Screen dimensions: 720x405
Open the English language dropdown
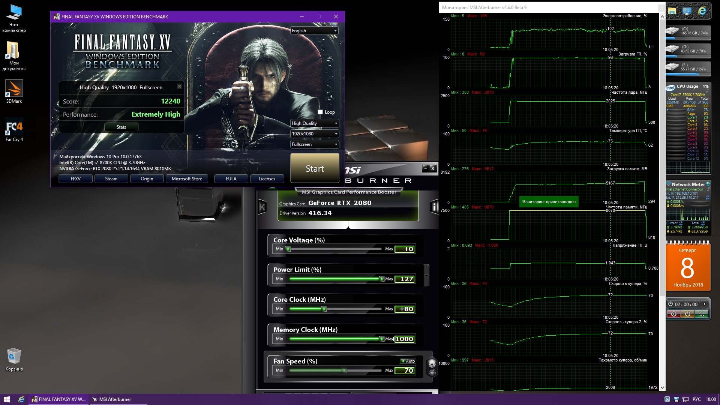tap(314, 31)
